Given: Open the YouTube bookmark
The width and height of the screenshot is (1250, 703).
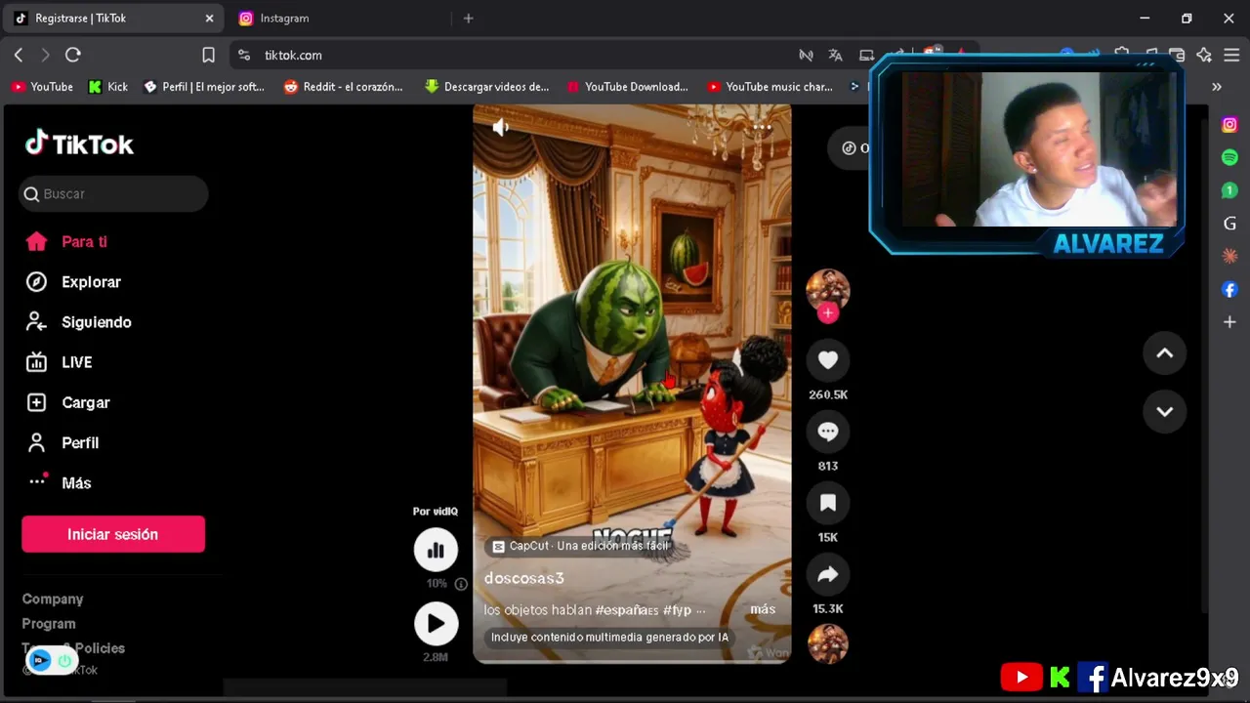Looking at the screenshot, I should coord(42,87).
